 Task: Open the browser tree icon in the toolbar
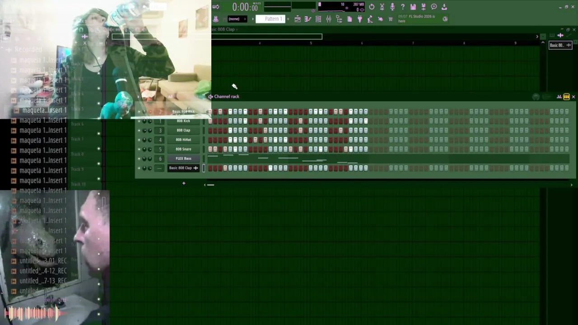[x=339, y=19]
